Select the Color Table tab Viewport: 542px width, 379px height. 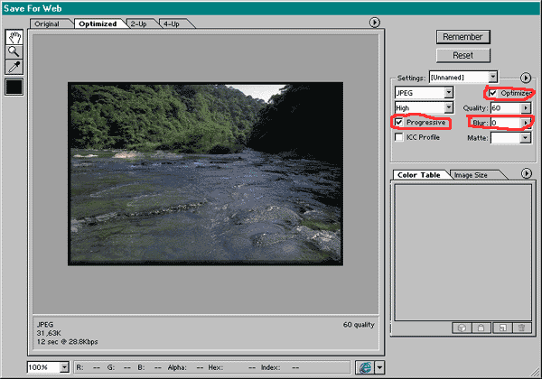(419, 175)
